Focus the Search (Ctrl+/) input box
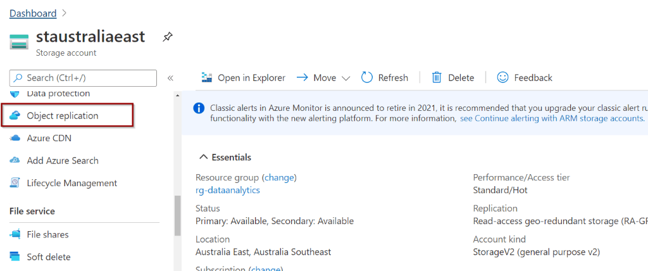This screenshot has height=271, width=648. (x=83, y=78)
